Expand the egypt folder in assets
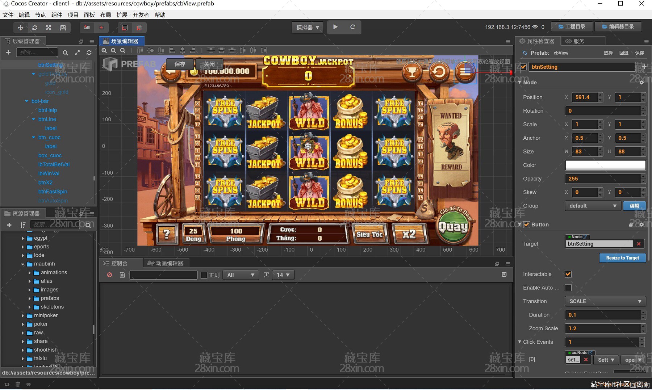Viewport: 652px width, 390px height. click(22, 238)
